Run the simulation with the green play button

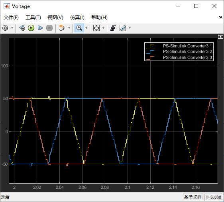click(x=31, y=28)
